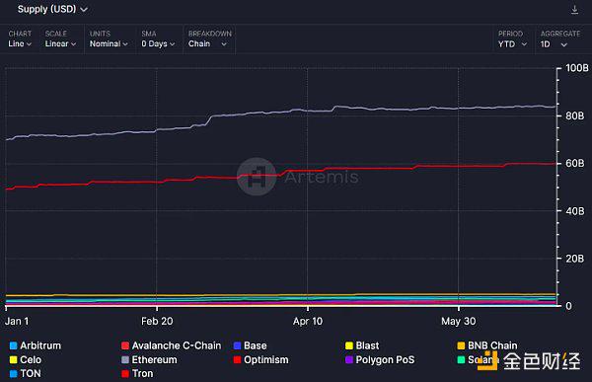Click the Artemis watermark logo
The width and height of the screenshot is (592, 382).
pyautogui.click(x=257, y=177)
